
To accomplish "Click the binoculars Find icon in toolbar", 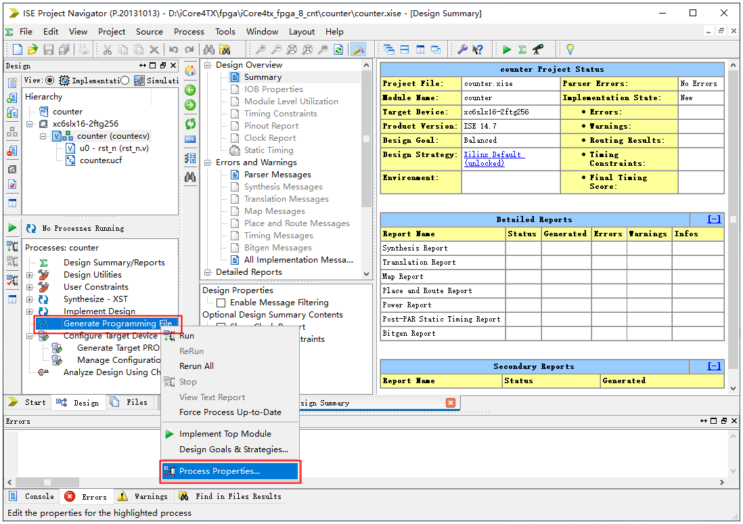I will click(209, 49).
